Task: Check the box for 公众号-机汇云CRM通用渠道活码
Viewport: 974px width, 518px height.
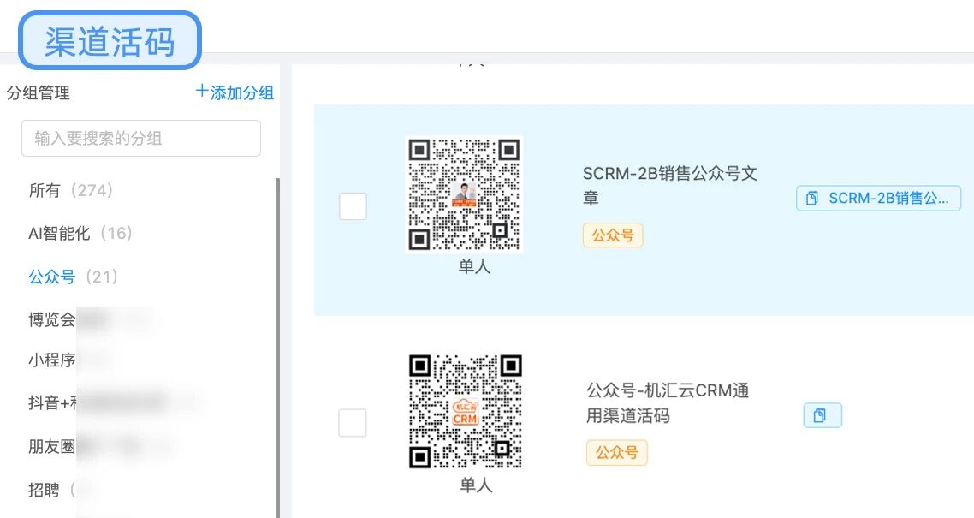Action: (353, 423)
